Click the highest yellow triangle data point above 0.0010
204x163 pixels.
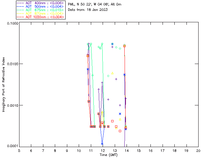click(x=113, y=73)
